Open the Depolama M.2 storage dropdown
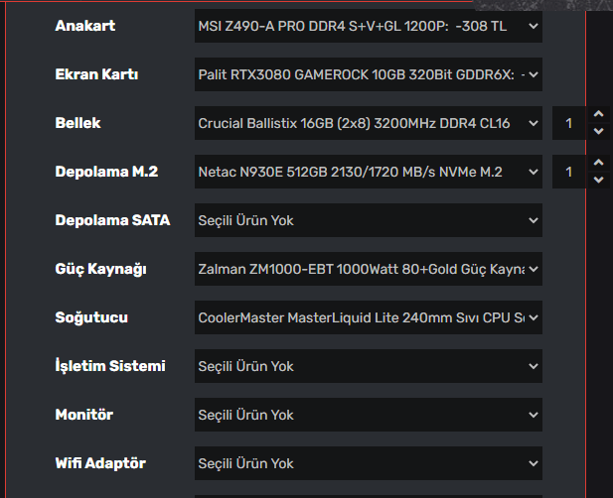The width and height of the screenshot is (613, 498). pos(369,172)
